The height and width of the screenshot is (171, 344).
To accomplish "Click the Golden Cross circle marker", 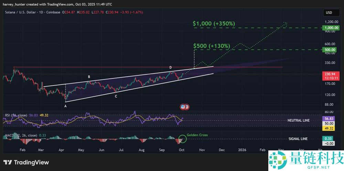I will pos(182,139).
